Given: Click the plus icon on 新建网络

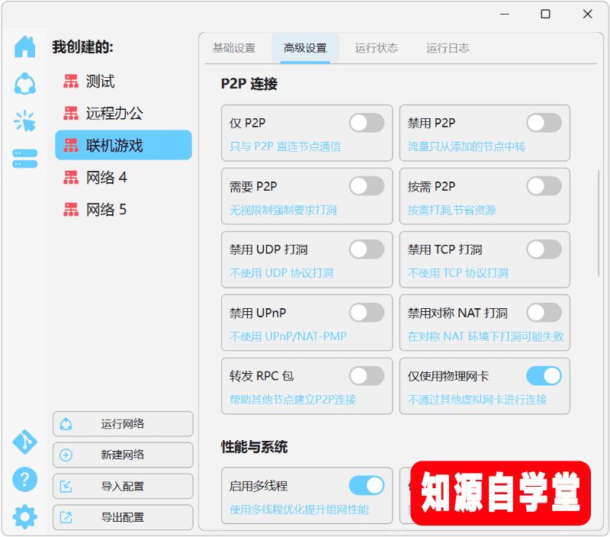Looking at the screenshot, I should [66, 455].
